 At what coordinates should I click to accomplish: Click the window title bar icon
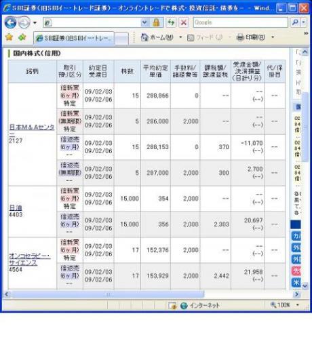[x=7, y=8]
